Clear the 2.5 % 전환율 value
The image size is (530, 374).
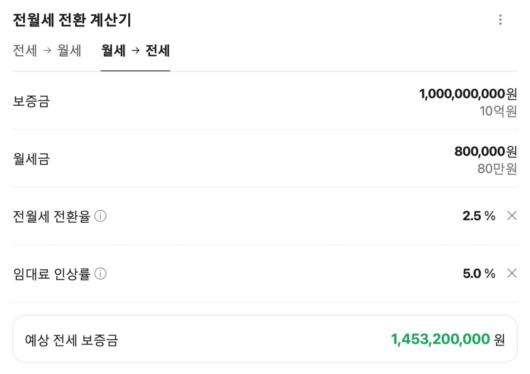point(512,216)
